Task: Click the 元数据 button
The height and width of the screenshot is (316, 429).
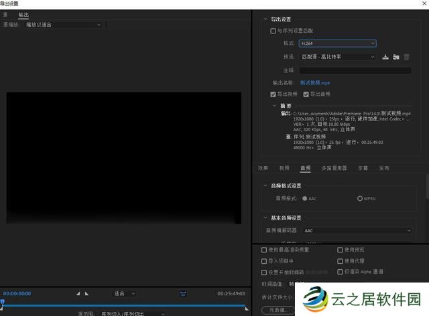Action: tap(278, 310)
